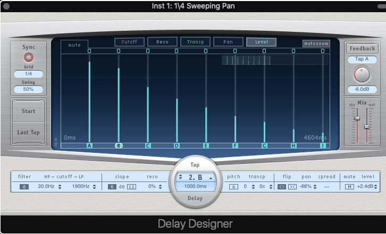Select tap F handle on timeline

click(235, 146)
